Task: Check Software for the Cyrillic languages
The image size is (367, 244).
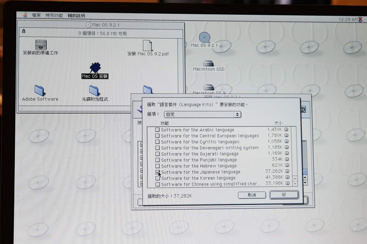Action: pyautogui.click(x=157, y=142)
